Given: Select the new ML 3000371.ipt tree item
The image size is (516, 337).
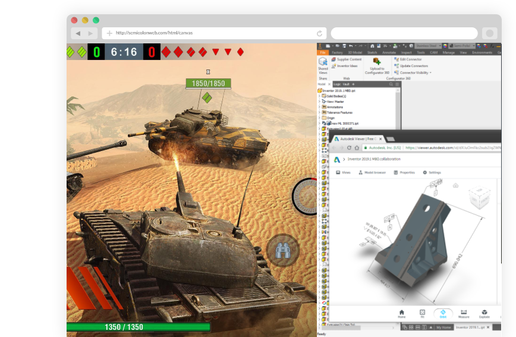Looking at the screenshot, I should (x=340, y=124).
